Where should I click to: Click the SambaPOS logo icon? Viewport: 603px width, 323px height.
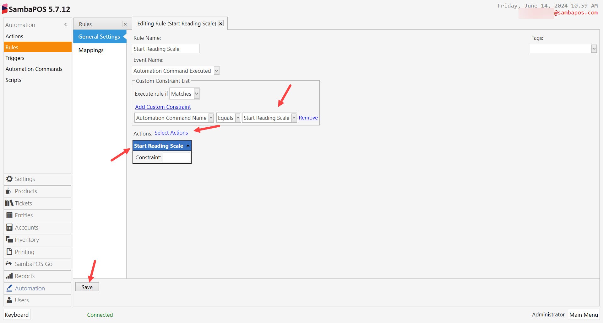coord(4,8)
